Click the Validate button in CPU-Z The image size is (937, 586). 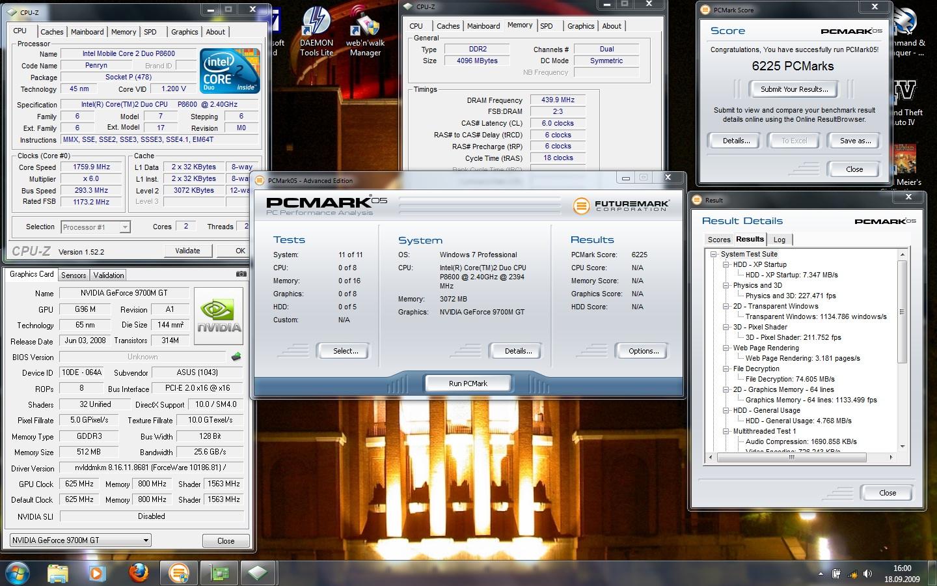click(187, 251)
